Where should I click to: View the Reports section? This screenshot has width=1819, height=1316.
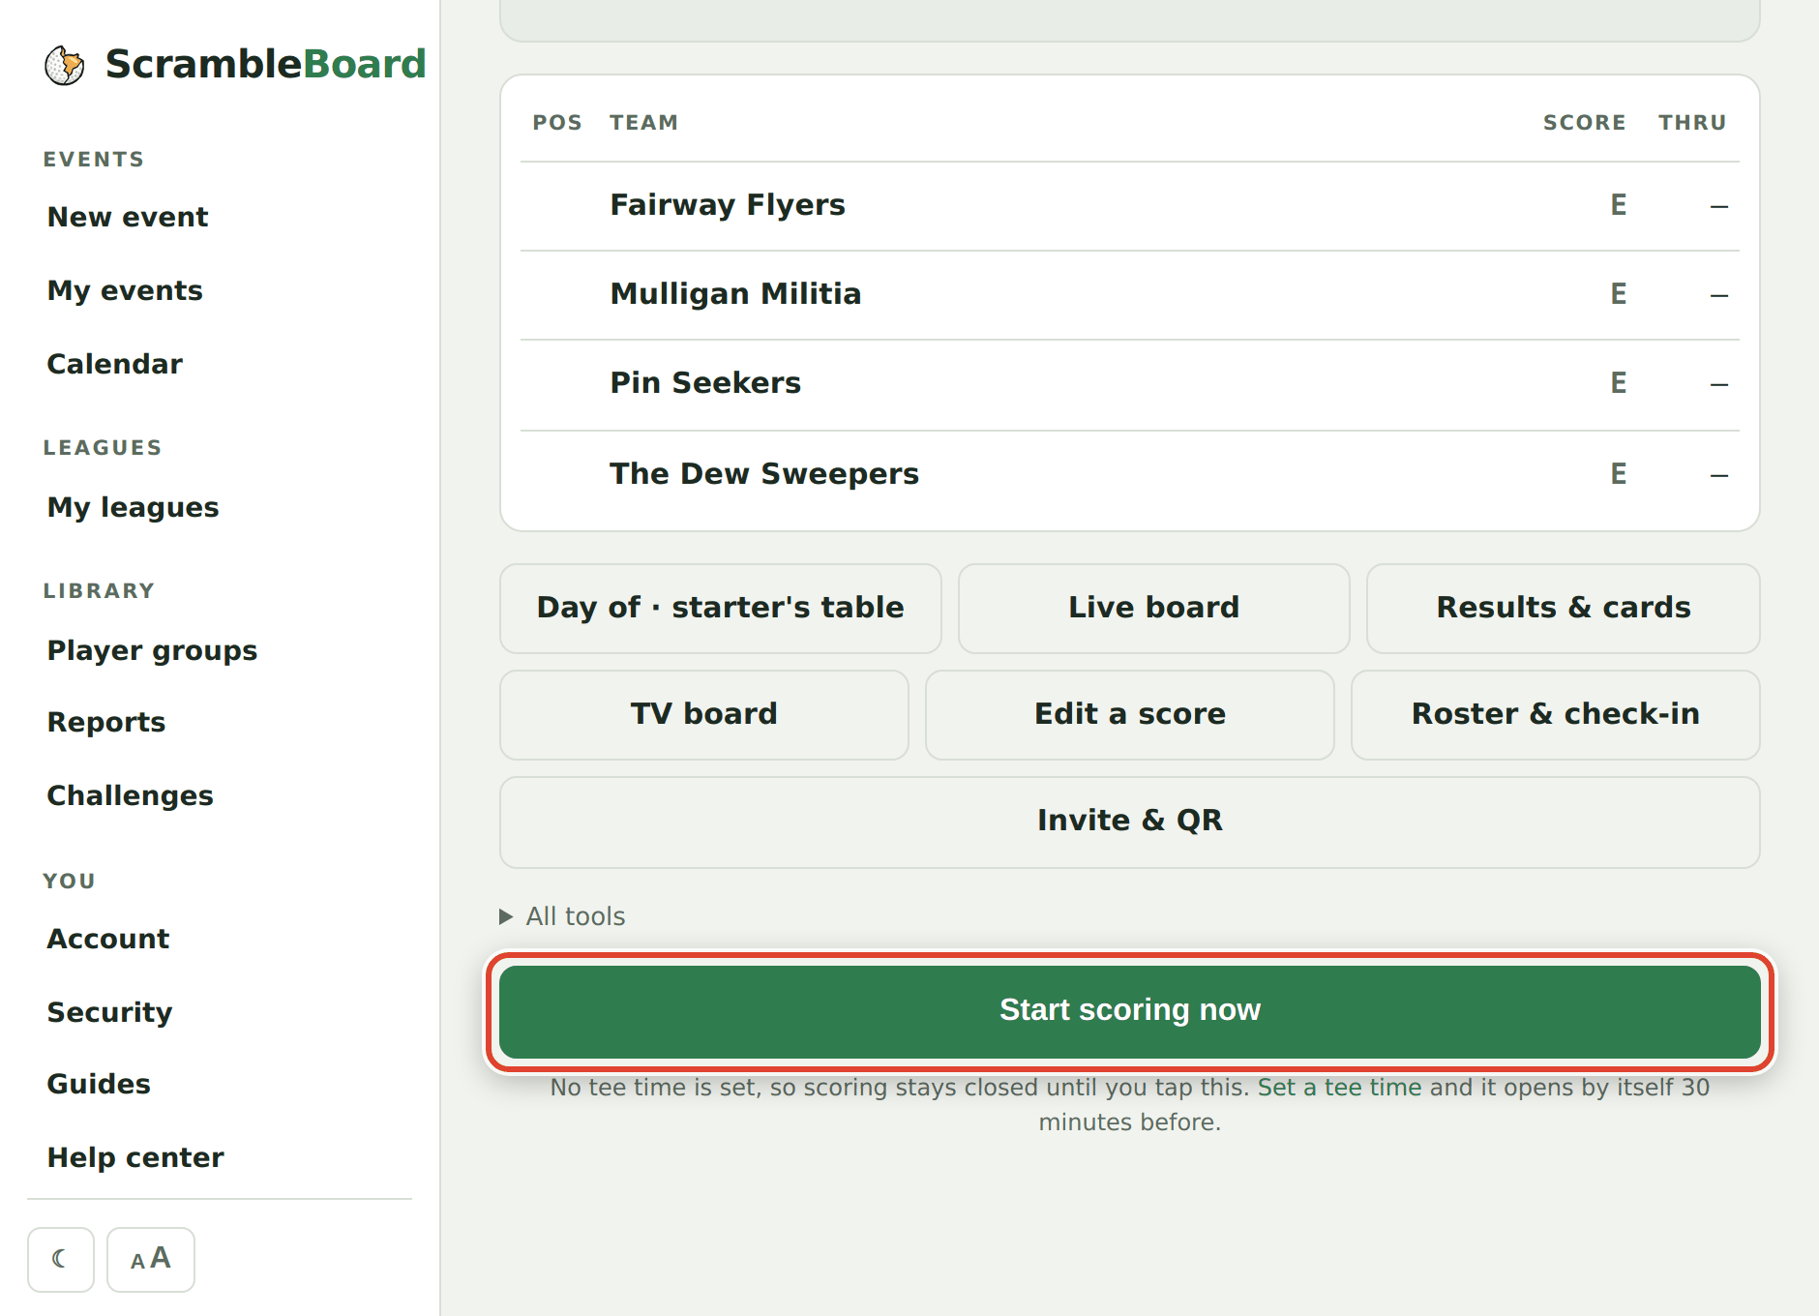coord(106,722)
